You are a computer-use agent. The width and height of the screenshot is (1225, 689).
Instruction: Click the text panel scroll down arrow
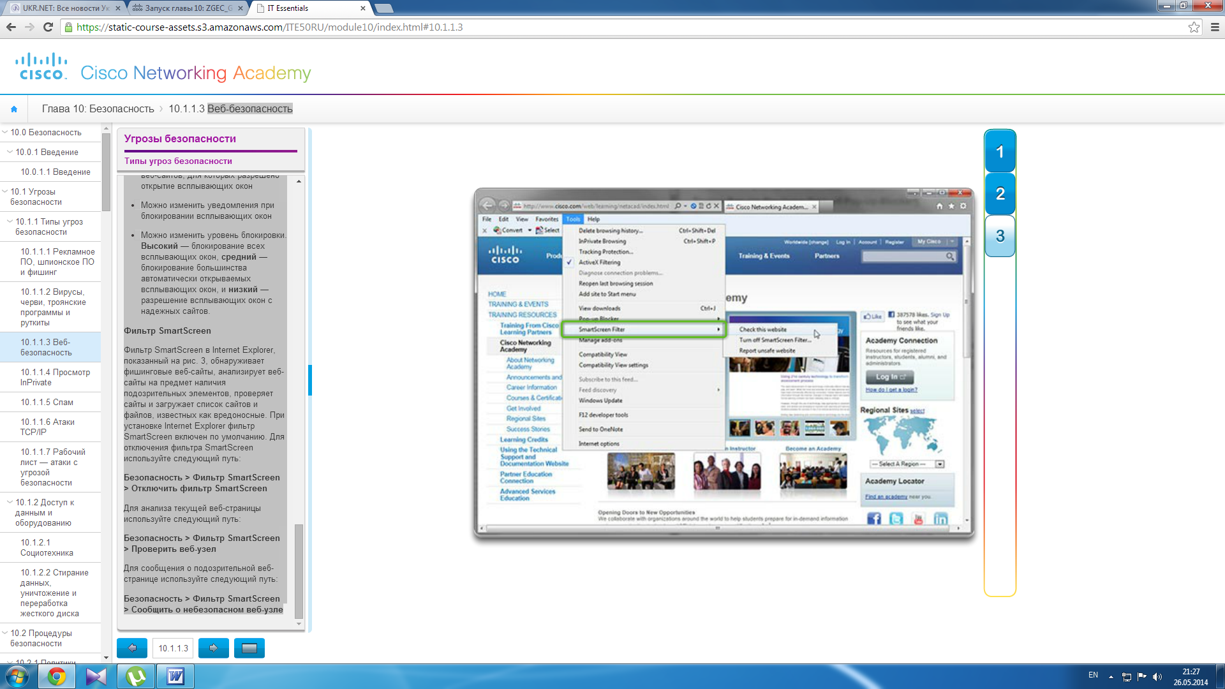pos(299,623)
